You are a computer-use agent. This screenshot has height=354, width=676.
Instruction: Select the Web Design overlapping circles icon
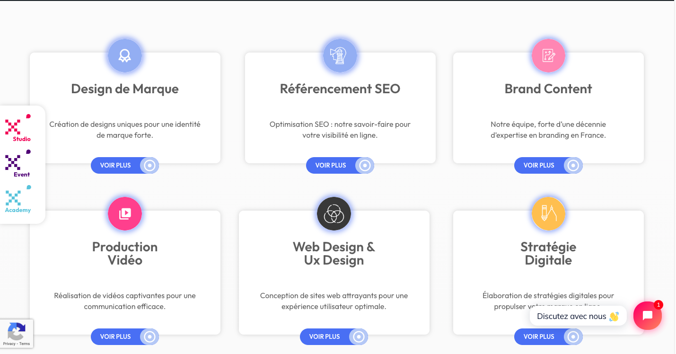pos(334,213)
